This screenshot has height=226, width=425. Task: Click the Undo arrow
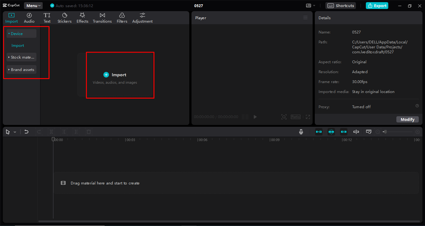coord(27,132)
